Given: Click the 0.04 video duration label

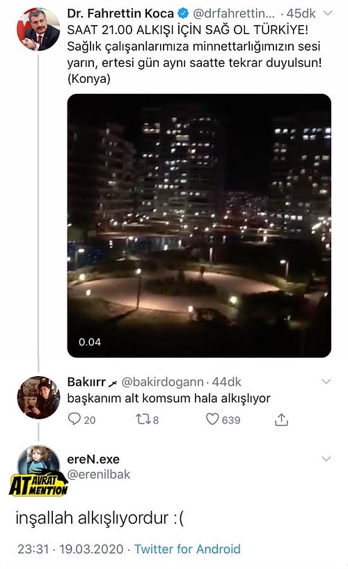Looking at the screenshot, I should click(90, 342).
